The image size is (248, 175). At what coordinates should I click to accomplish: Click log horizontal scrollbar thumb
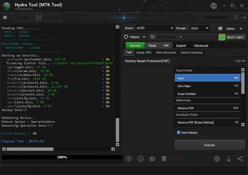pos(30,149)
